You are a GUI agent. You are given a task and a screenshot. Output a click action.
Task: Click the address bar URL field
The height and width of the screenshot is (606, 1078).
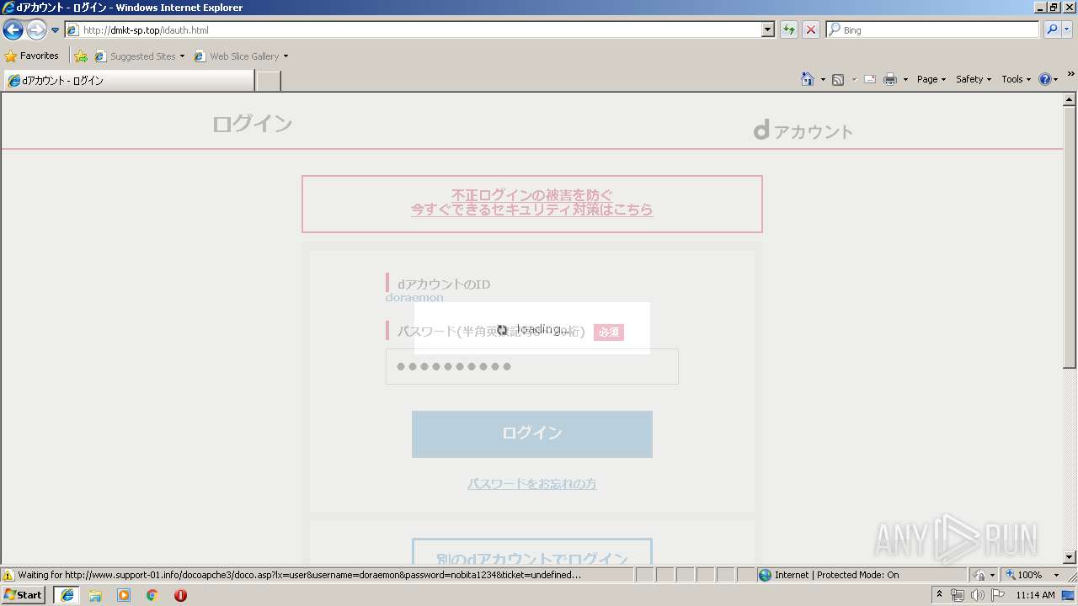tap(413, 30)
